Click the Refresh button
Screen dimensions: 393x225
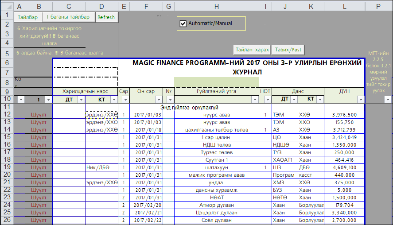pos(106,17)
